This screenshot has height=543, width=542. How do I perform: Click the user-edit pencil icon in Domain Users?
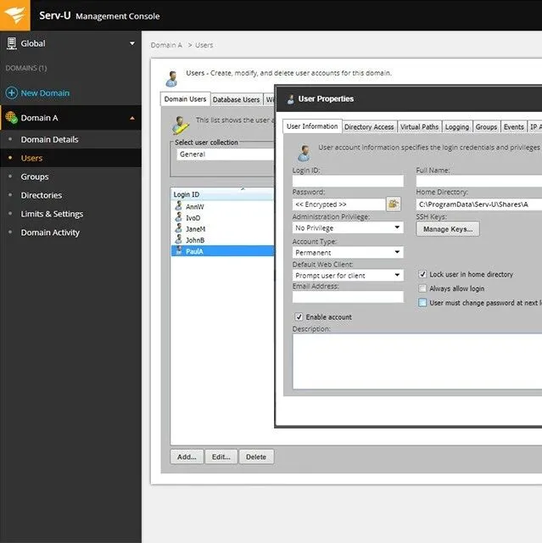(181, 125)
